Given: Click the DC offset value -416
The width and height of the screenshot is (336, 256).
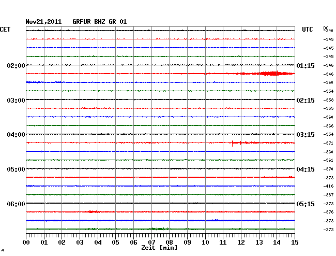Looking at the screenshot, I should [328, 186].
